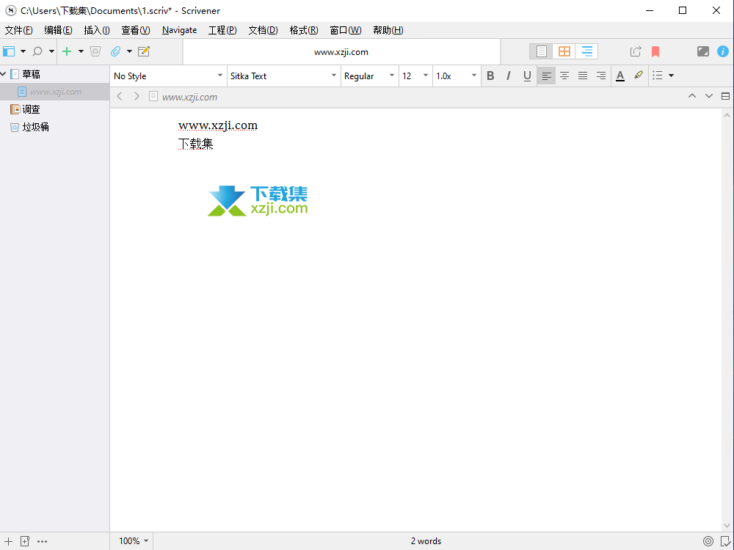Screen dimensions: 734x550
Task: Open the 插入(I) menu
Action: click(x=97, y=30)
